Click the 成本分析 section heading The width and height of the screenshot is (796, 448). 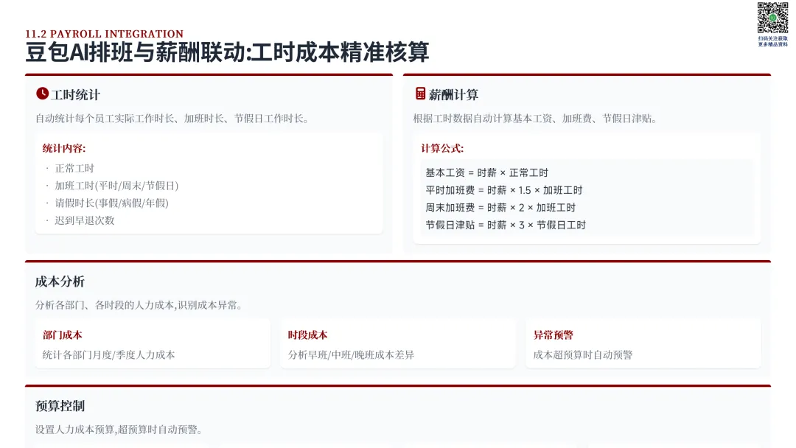coord(60,282)
